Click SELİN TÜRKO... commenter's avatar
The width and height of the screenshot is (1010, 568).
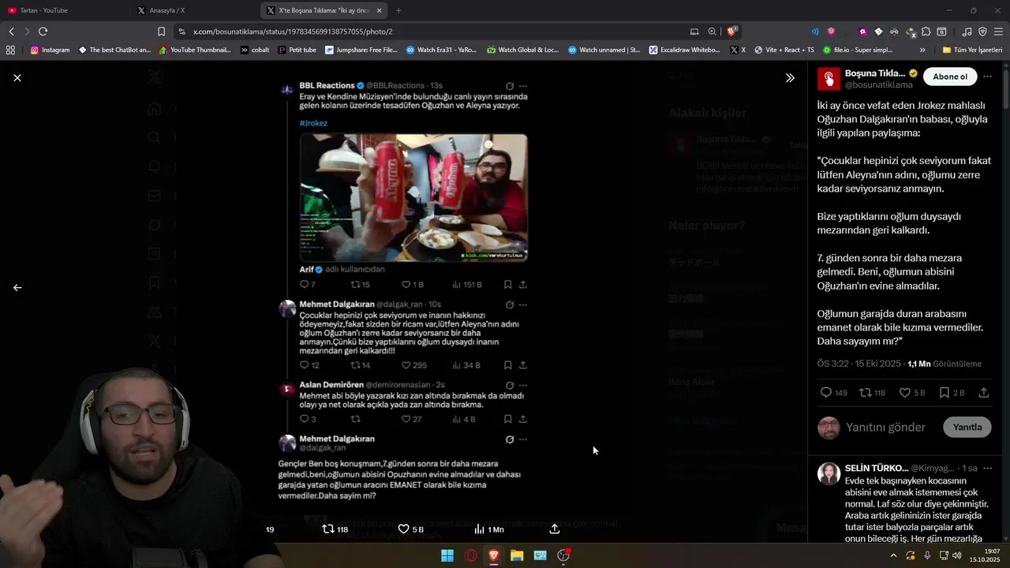829,473
